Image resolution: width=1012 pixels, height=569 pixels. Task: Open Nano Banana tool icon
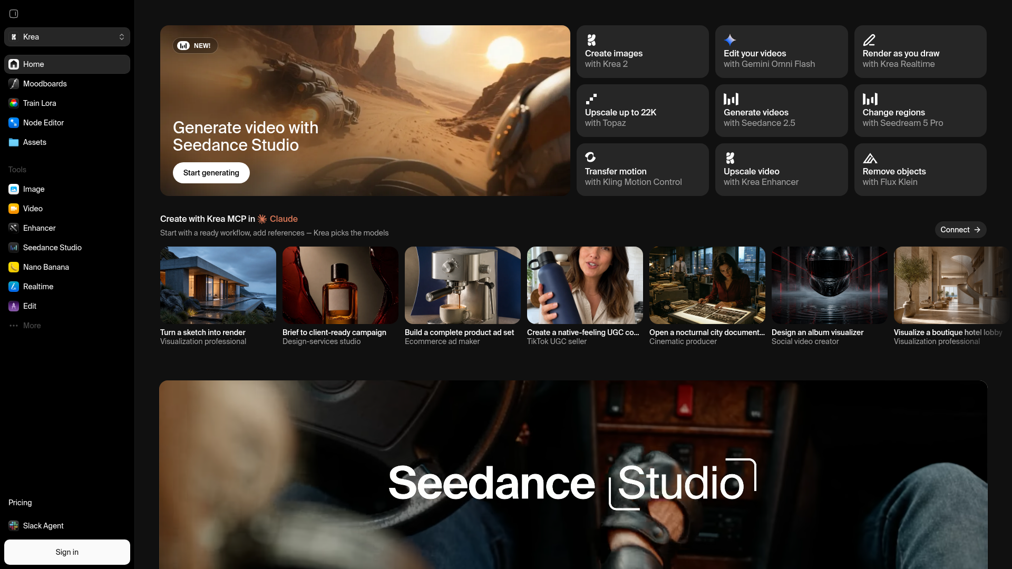tap(14, 267)
